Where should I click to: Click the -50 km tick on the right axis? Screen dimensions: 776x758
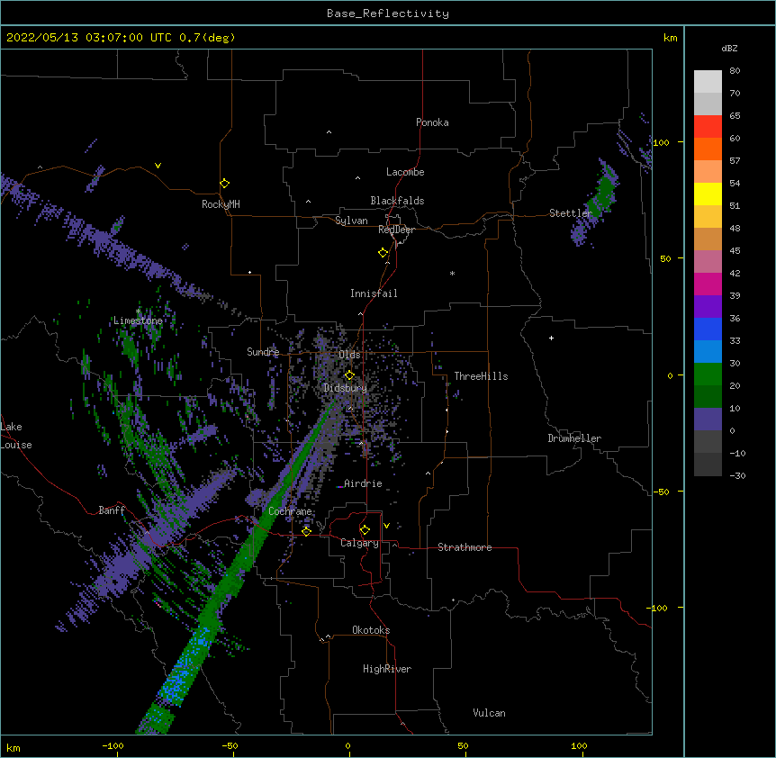click(x=660, y=492)
